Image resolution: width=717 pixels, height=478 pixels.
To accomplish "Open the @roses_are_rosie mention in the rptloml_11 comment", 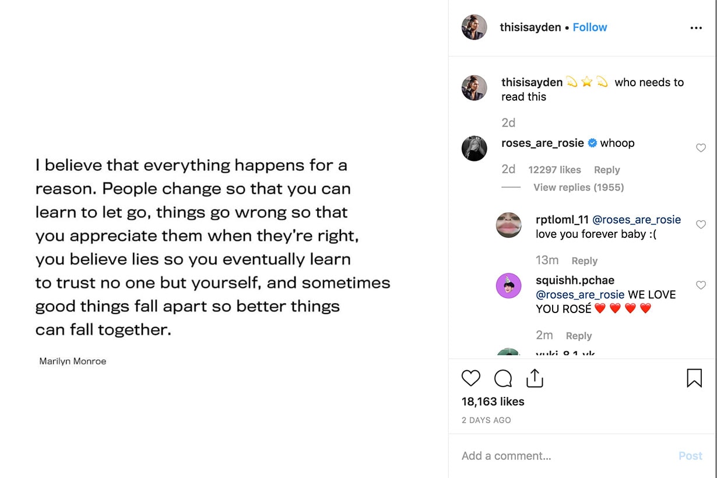I will [x=636, y=220].
